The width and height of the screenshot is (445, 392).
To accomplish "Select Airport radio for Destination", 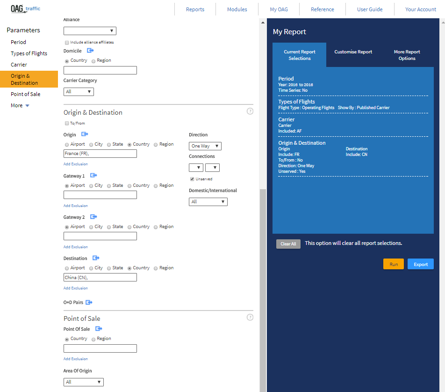I will coord(67,268).
